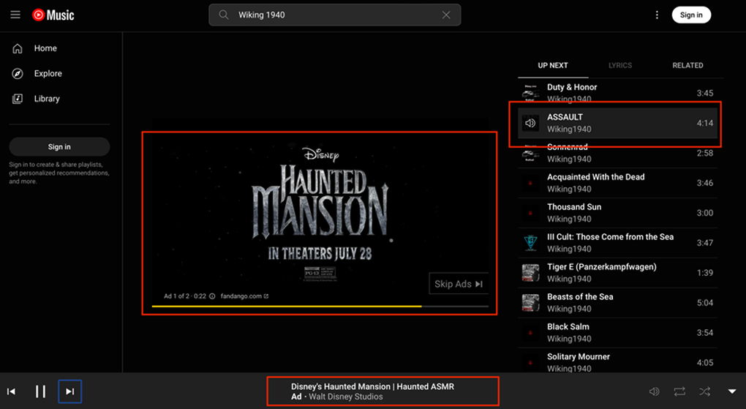
Task: Switch to the Related tab
Action: pos(687,65)
